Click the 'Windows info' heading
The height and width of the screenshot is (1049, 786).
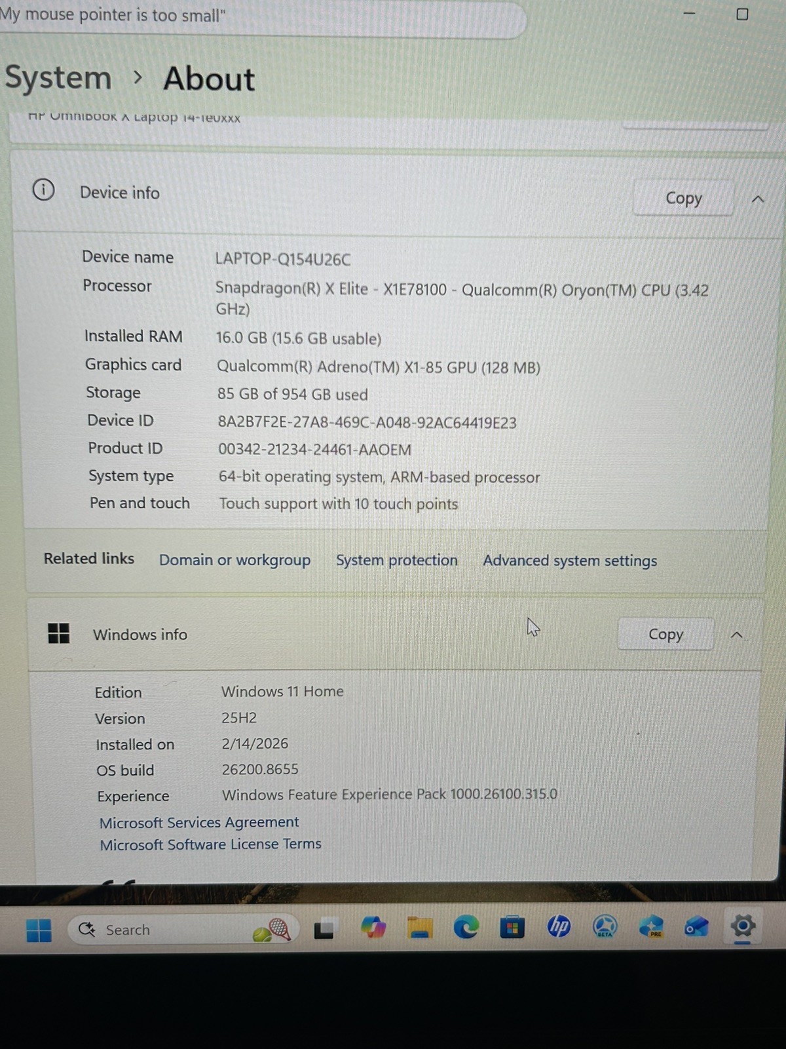pos(140,635)
